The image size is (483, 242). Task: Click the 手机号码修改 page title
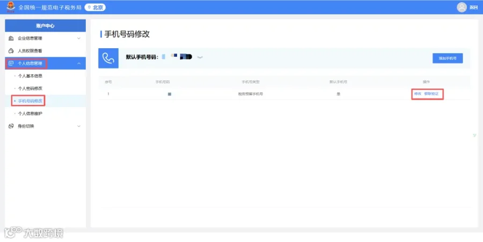click(127, 34)
